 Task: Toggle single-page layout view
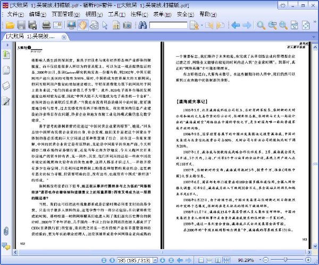[x=201, y=260]
